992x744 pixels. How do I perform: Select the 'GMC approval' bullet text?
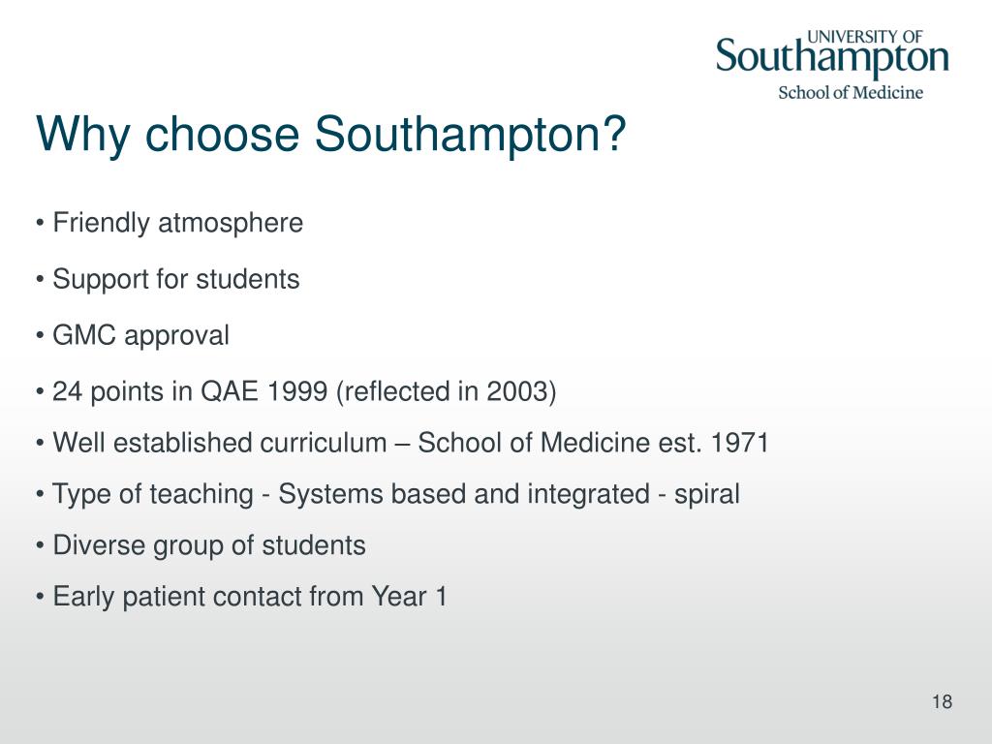click(x=140, y=336)
